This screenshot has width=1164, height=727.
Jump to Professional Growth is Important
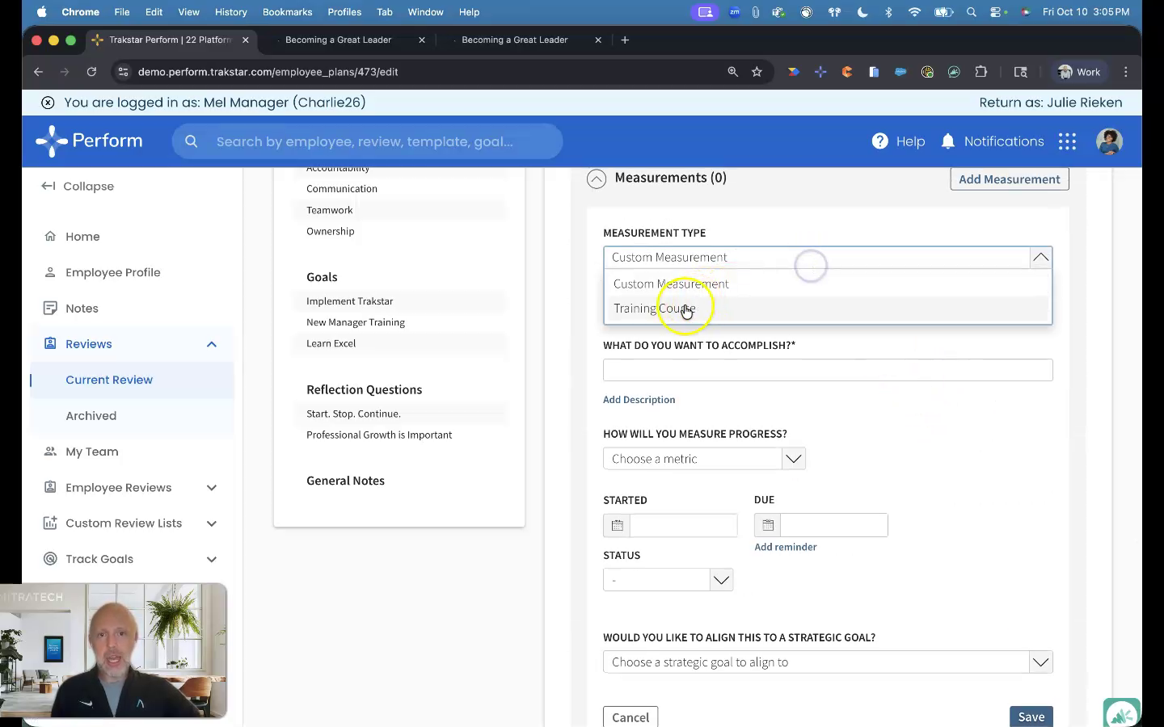[379, 435]
